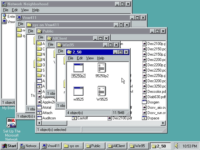Open File menu in the Public window
Viewport: 200px width, 150px height.
41,37
